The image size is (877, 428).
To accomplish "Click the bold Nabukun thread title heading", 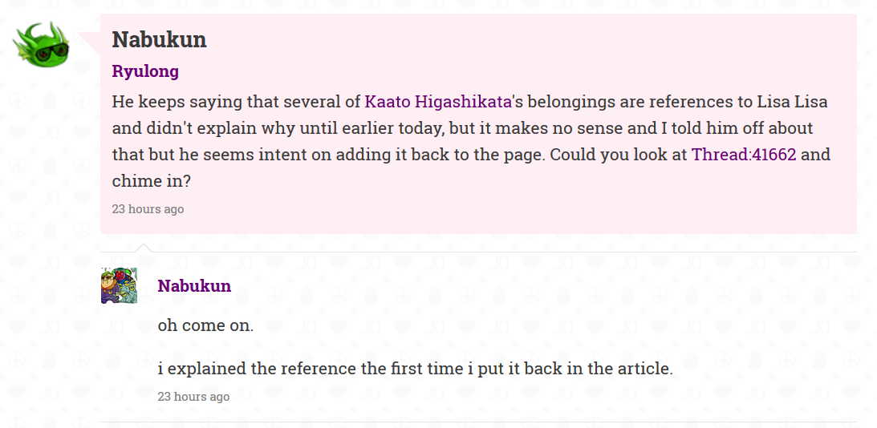I will coord(160,39).
